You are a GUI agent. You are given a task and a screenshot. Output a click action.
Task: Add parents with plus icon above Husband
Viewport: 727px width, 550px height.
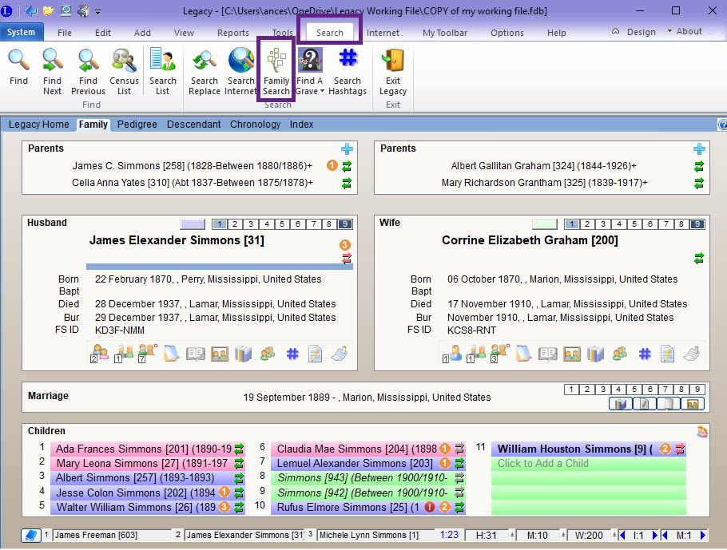[347, 149]
